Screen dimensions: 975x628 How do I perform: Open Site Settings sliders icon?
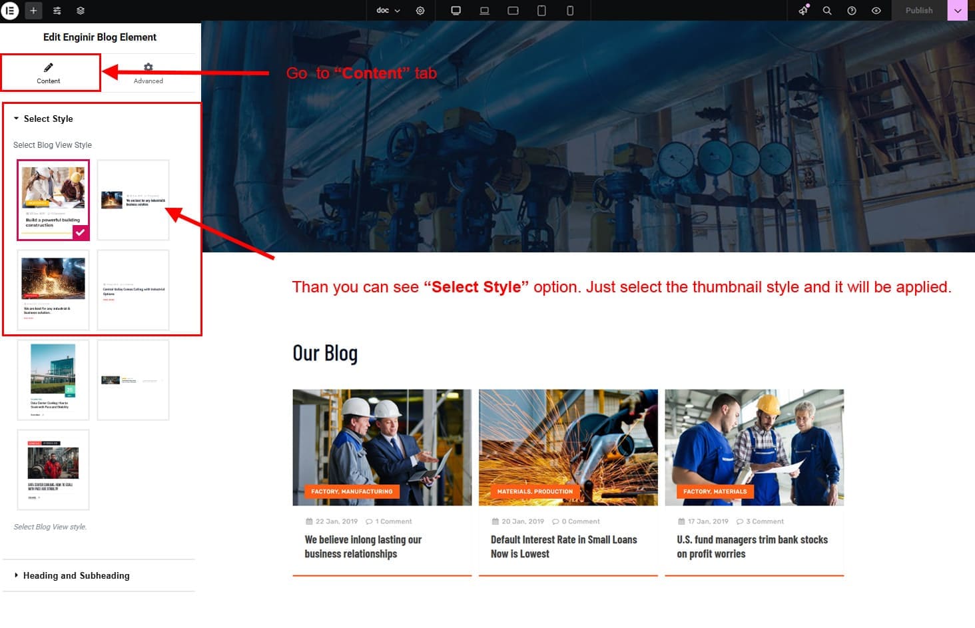tap(57, 11)
